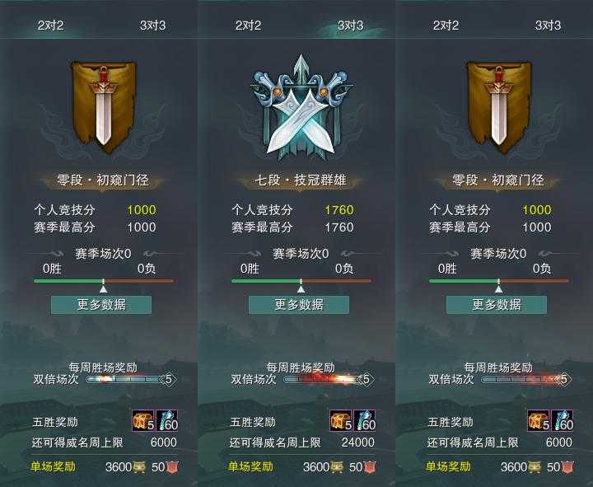Click the treasure chest reward icon beside 24000 panel

point(340,421)
